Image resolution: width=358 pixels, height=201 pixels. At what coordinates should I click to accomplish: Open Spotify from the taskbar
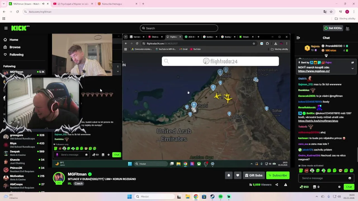pyautogui.click(x=221, y=197)
